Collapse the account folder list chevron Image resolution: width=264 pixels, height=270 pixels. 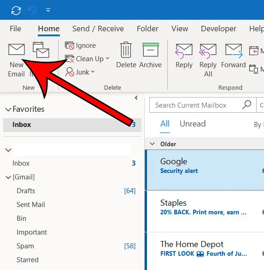pyautogui.click(x=8, y=150)
